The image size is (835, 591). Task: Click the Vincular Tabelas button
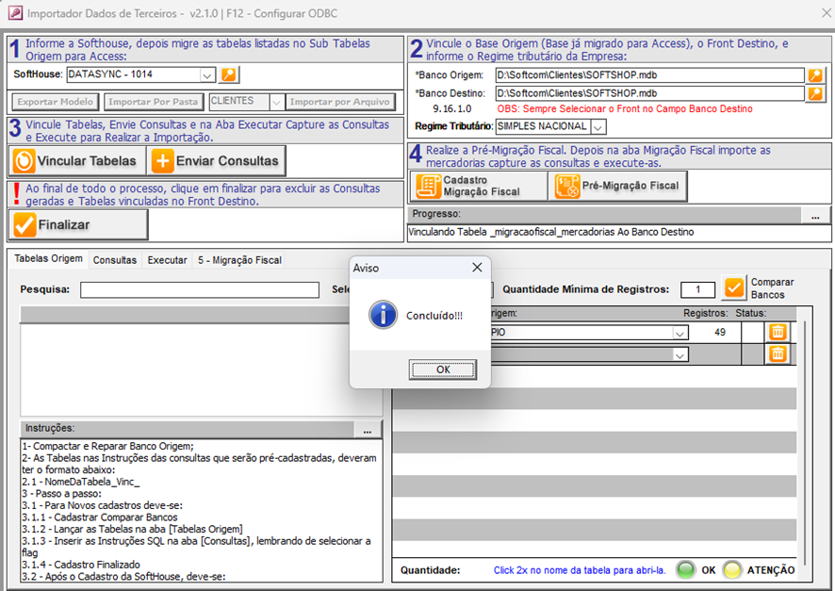[x=77, y=161]
